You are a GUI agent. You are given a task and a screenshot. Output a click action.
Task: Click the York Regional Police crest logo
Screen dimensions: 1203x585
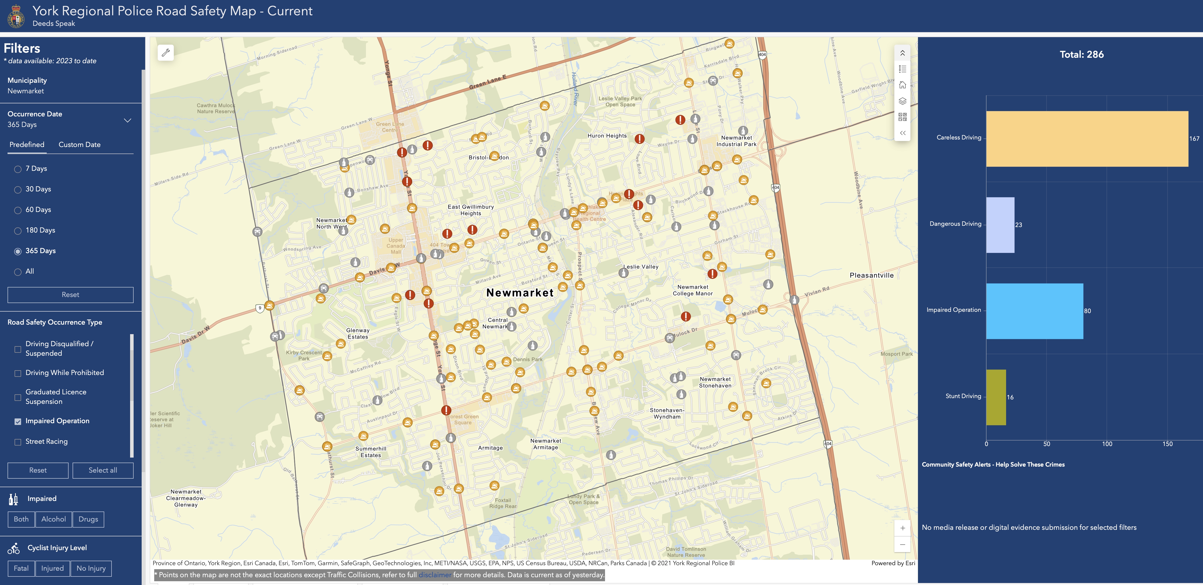tap(16, 16)
